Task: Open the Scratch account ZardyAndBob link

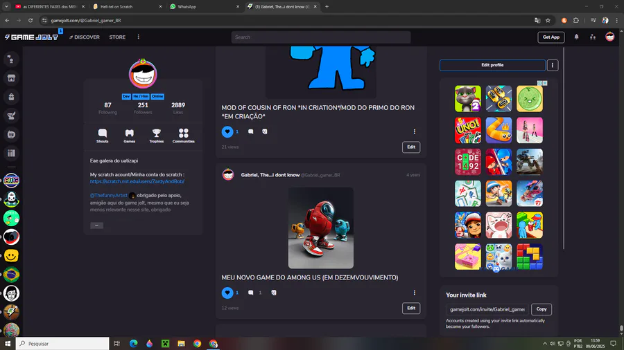Action: (x=137, y=181)
